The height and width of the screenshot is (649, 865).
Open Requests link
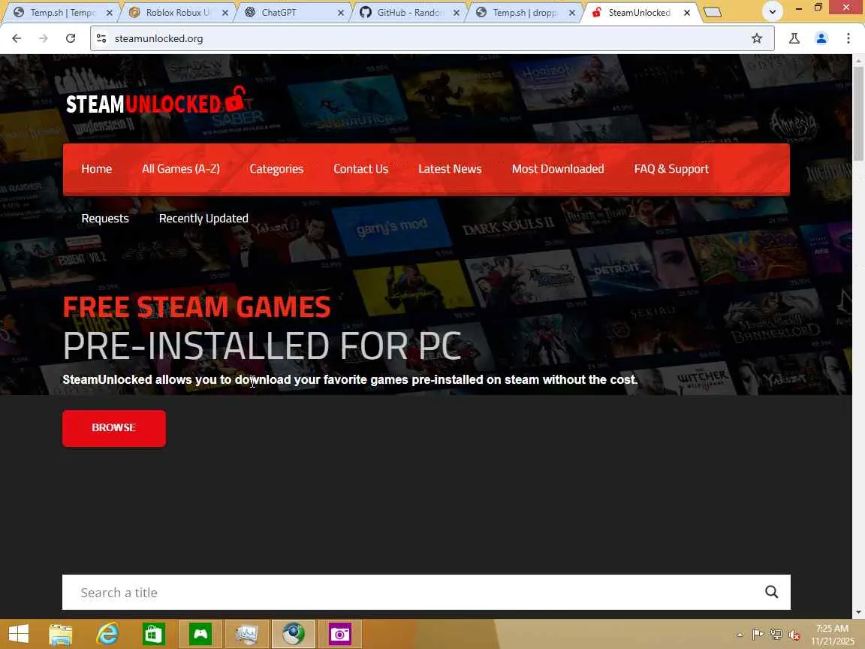[x=105, y=219]
